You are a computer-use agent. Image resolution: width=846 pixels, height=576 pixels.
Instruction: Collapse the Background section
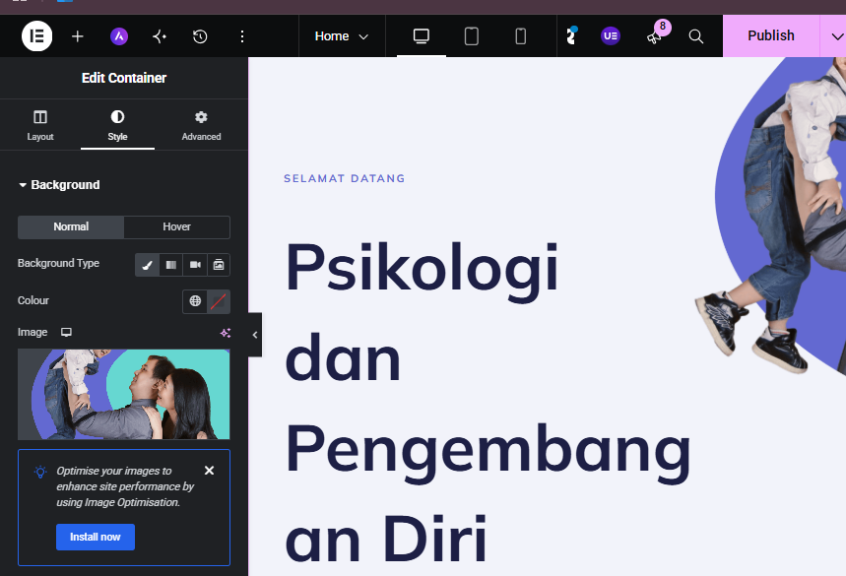point(59,184)
